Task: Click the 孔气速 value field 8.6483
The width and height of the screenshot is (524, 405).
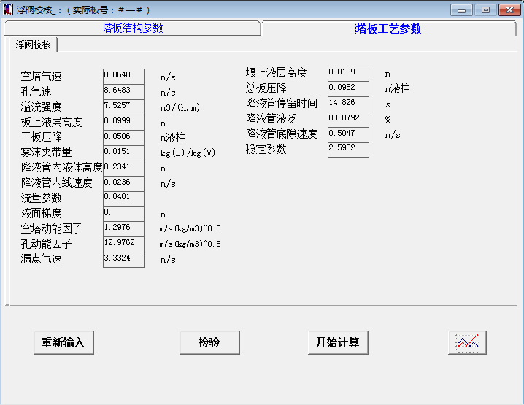Action: tap(123, 91)
